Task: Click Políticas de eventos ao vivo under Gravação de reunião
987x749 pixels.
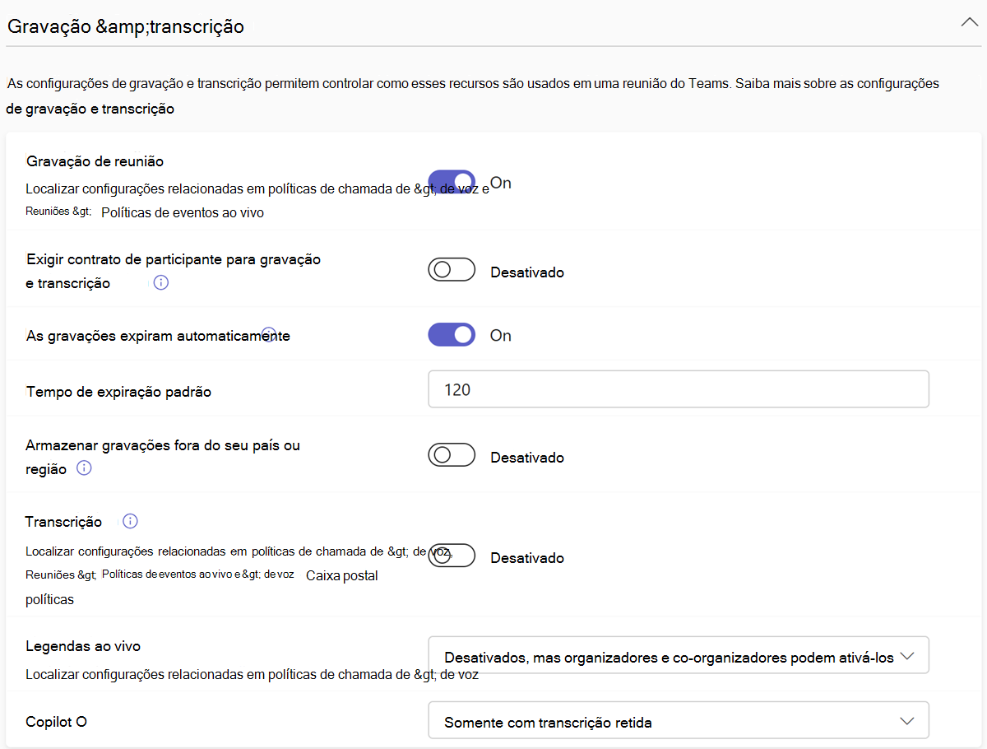Action: (183, 212)
